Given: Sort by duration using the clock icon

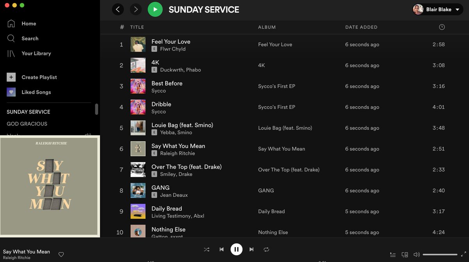Looking at the screenshot, I should pos(442,27).
